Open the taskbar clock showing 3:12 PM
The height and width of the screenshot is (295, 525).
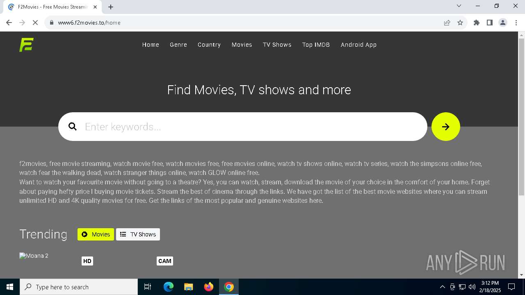click(x=491, y=287)
